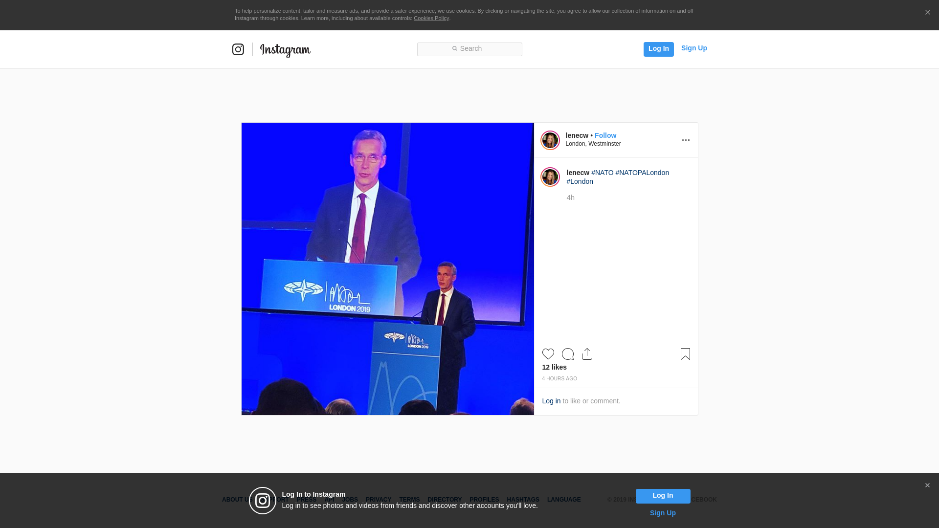939x528 pixels.
Task: Click the NATO speech post photo
Action: 387,268
